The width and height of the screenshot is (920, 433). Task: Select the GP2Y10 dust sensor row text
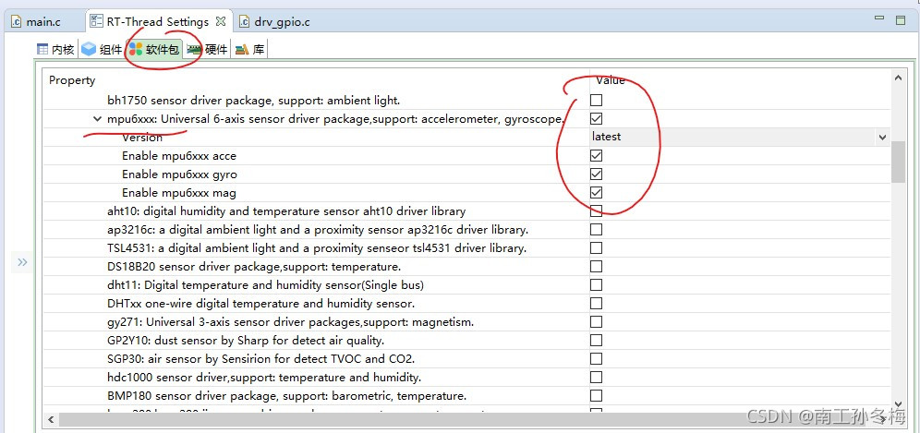(x=246, y=341)
